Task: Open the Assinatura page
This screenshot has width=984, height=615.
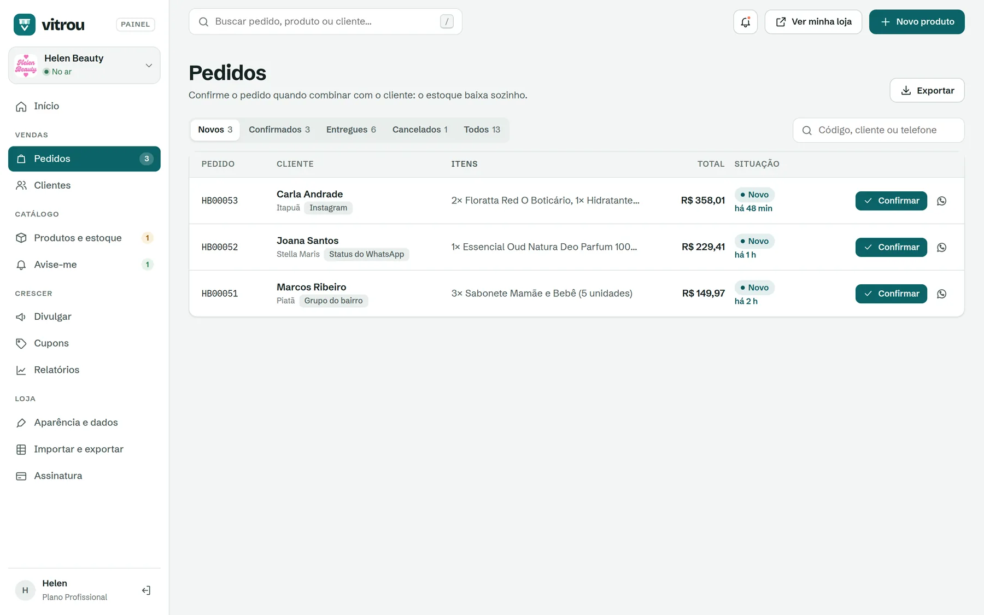Action: tap(84, 476)
